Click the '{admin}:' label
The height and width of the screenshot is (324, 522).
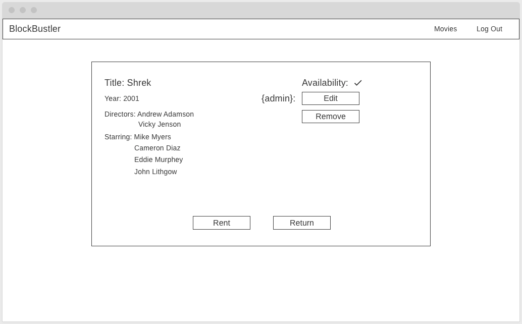pos(278,98)
